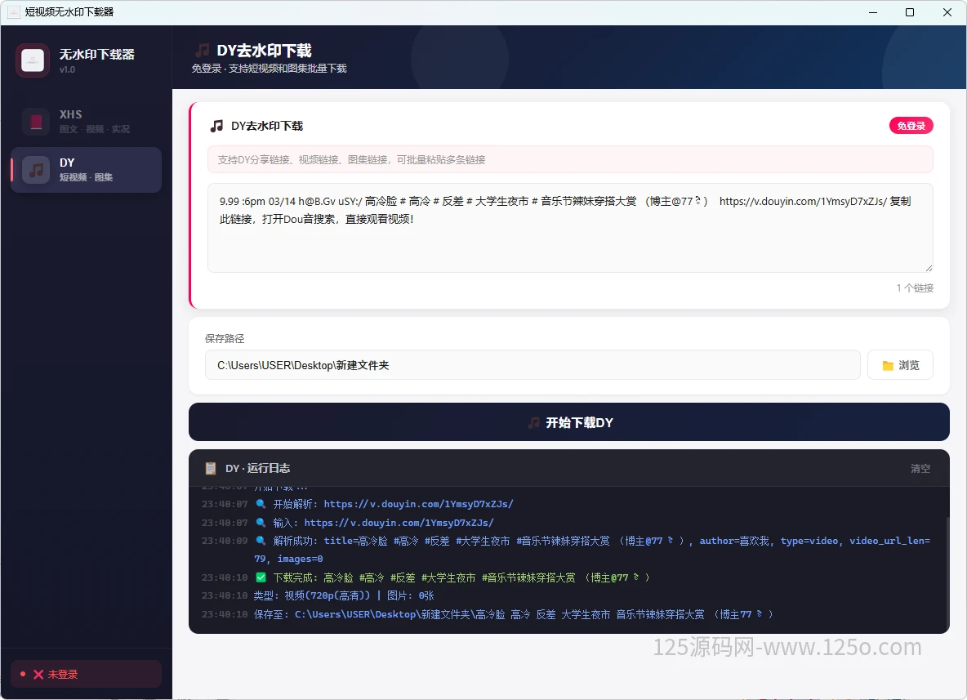Minimize the downloader window

pyautogui.click(x=872, y=12)
